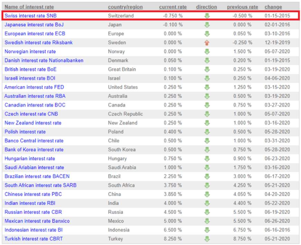
Task: Open British interest rate BoE link
Action: point(30,69)
